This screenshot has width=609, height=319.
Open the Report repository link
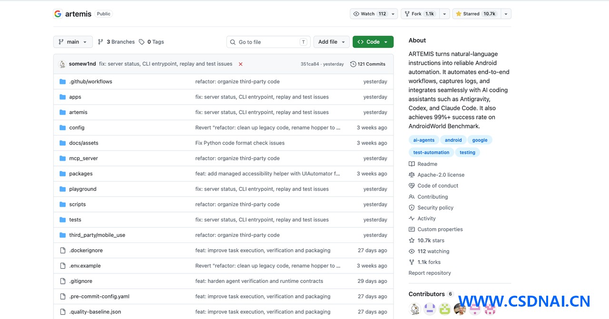(x=430, y=273)
